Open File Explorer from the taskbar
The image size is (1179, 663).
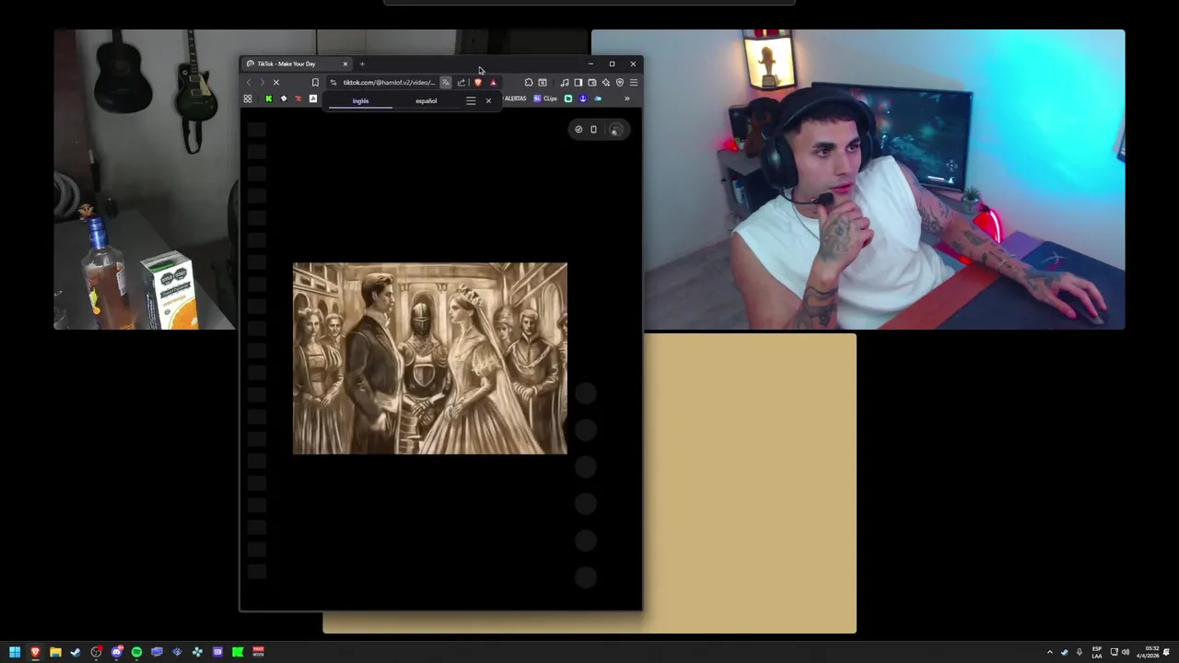tap(55, 652)
